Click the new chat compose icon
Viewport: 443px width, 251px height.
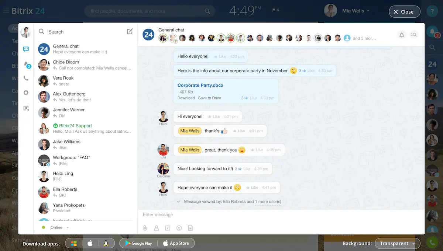[x=130, y=32]
